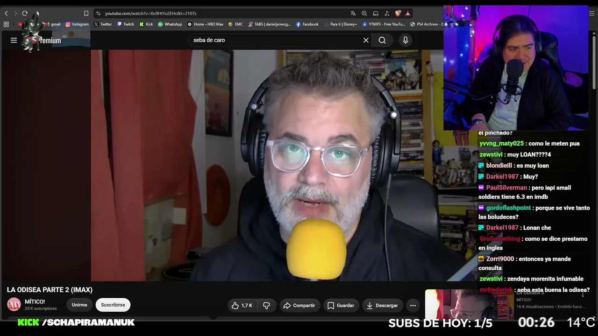
Task: Open the Brave Shields lion icon
Action: click(x=398, y=14)
